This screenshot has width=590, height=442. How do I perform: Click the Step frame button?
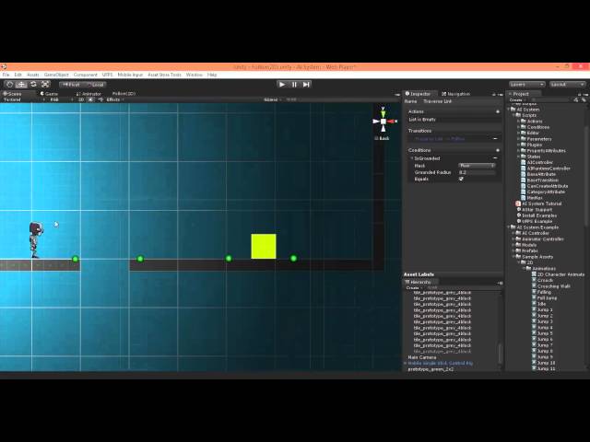click(x=306, y=85)
